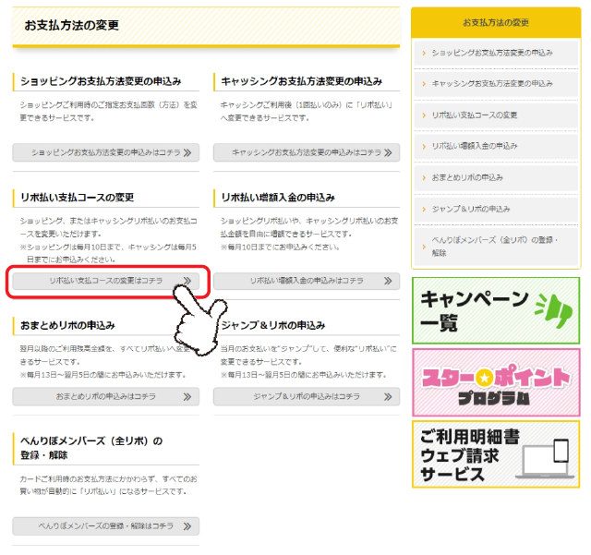The width and height of the screenshot is (591, 555).
Task: Click double-chevron icon on べんりぼメンバーズ button
Action: click(x=187, y=526)
